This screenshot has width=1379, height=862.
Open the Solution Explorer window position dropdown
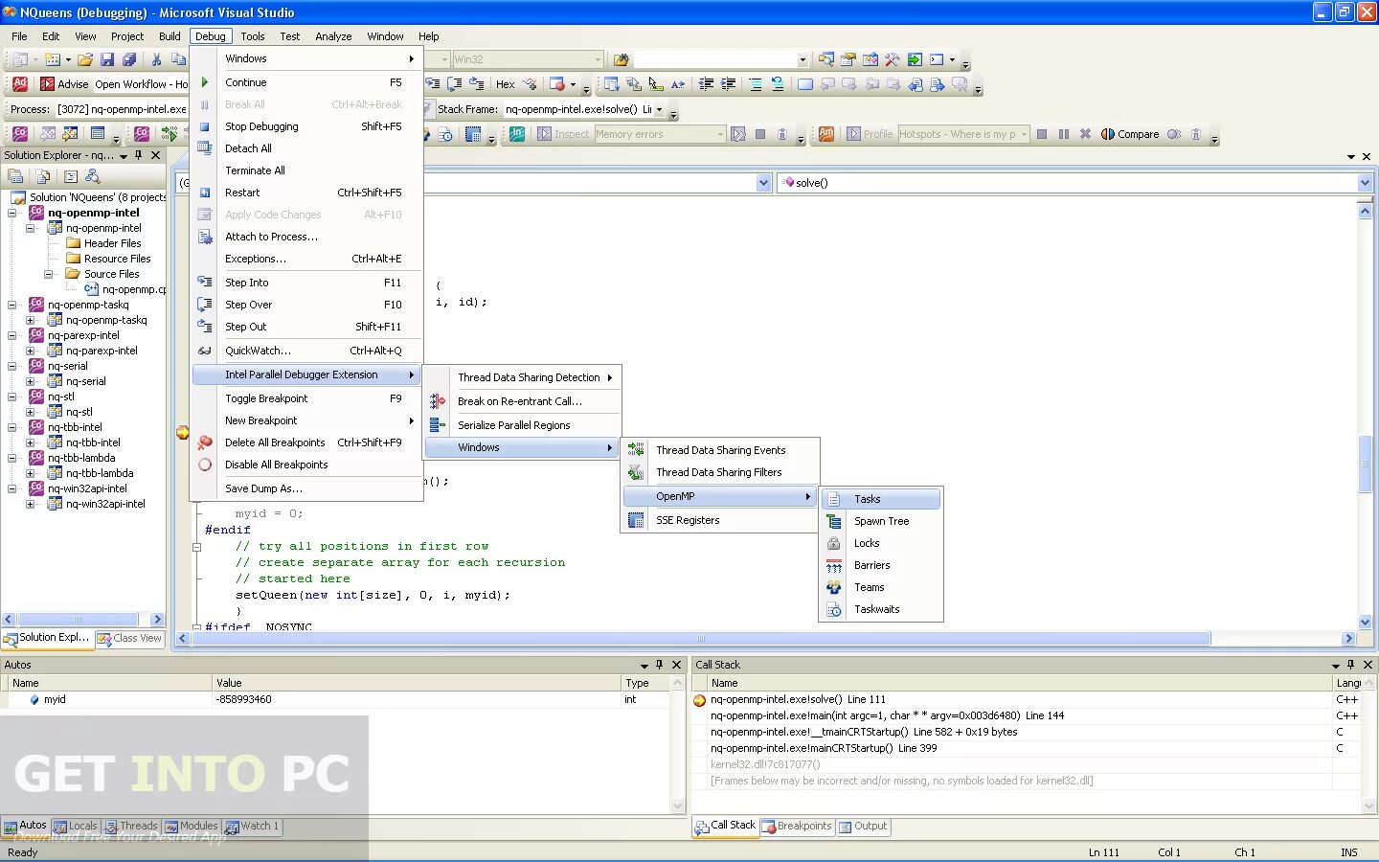coord(124,155)
